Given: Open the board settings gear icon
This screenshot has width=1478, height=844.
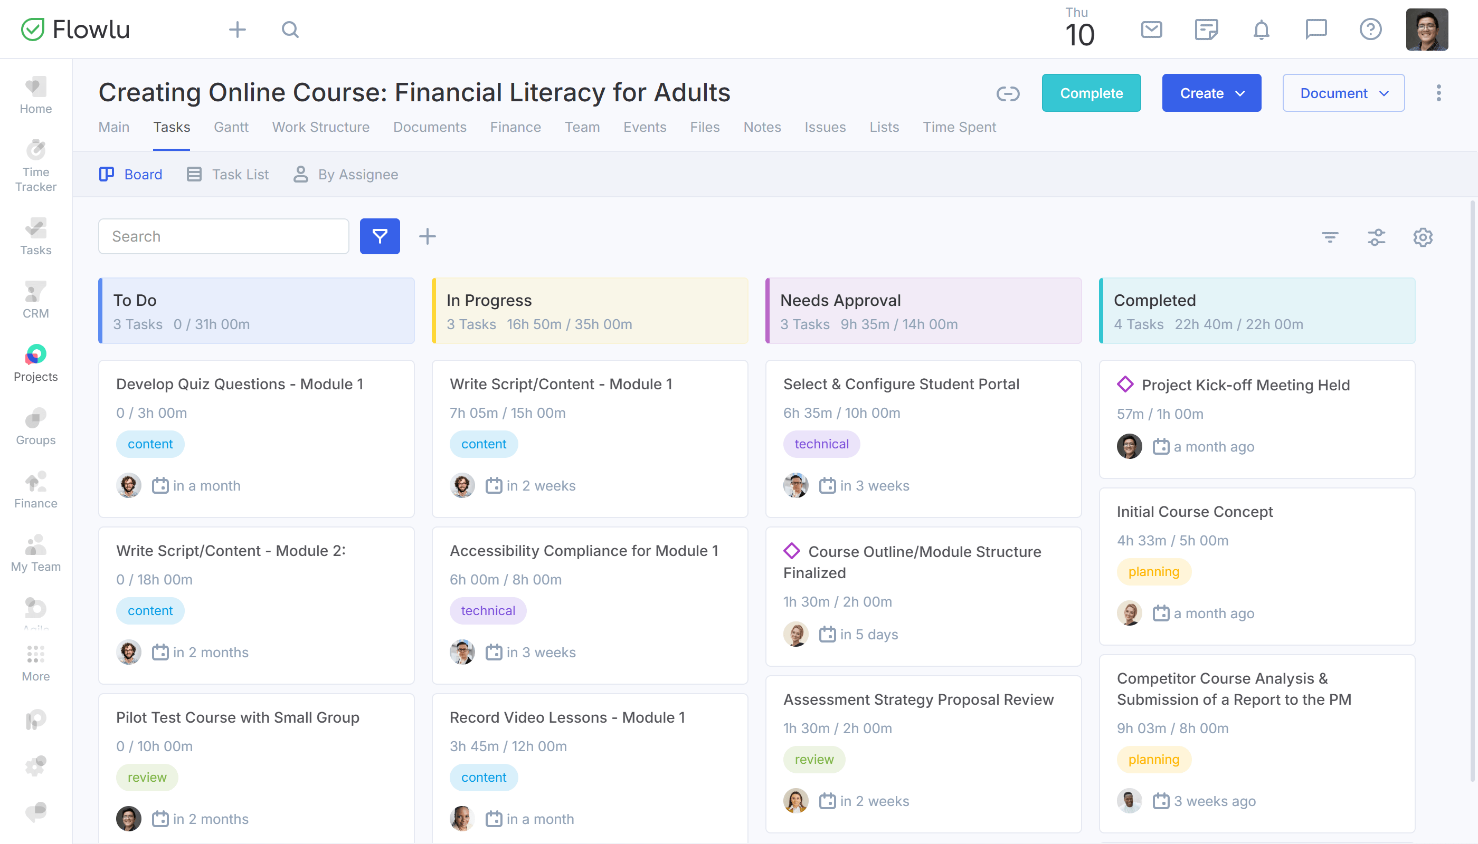Looking at the screenshot, I should pos(1423,237).
